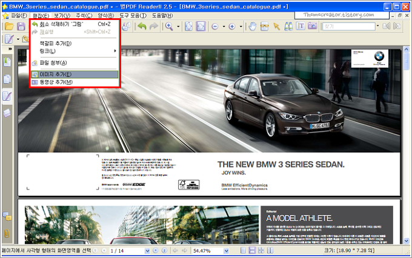The width and height of the screenshot is (412, 258).
Task: Click the Find Previous speaker-like arrow icon
Action: (x=387, y=26)
